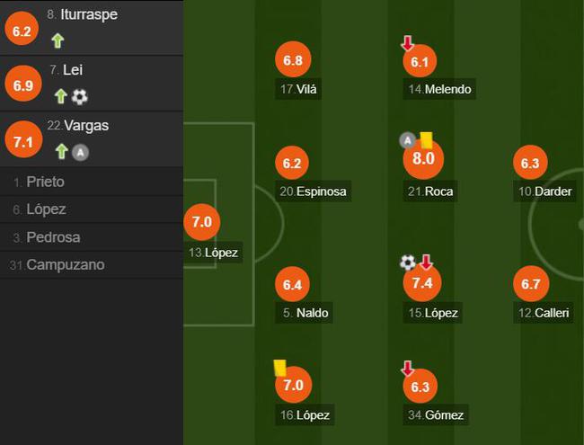This screenshot has width=584, height=445.
Task: Click Iturraspe's 6.2 rating badge
Action: [x=22, y=30]
